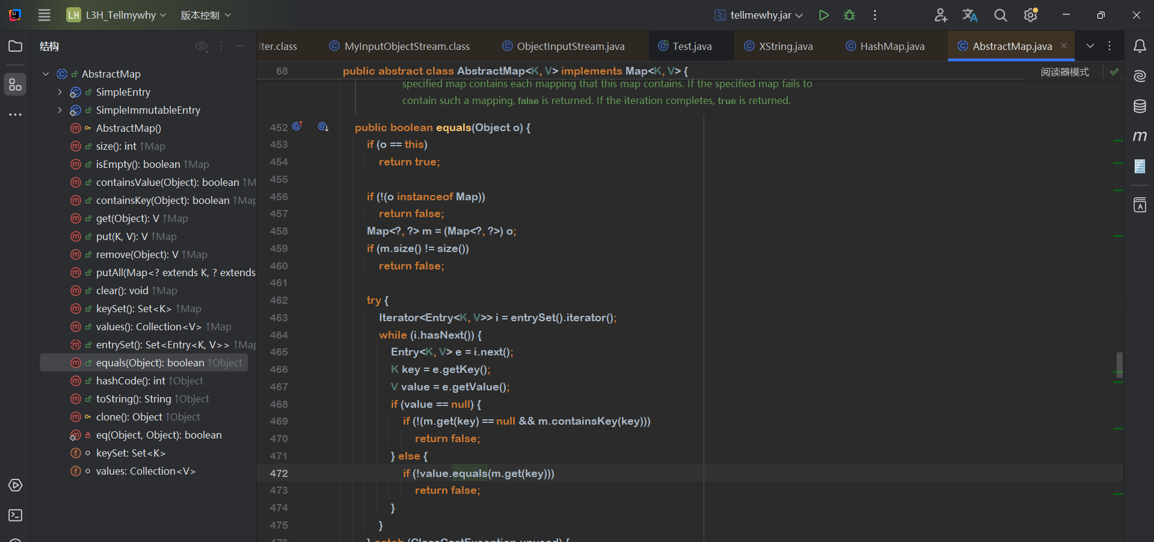
Task: Expand the SimpleEntry class node
Action: click(x=60, y=92)
